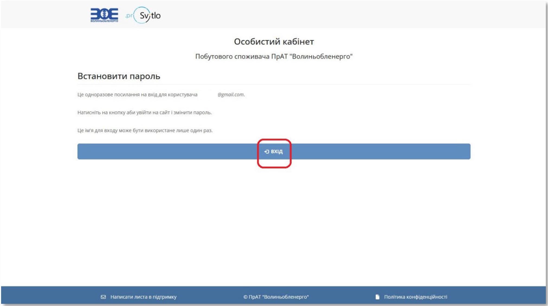Open Політика конфіденційності link
Viewport: 548px width, 306px height.
[x=415, y=297]
